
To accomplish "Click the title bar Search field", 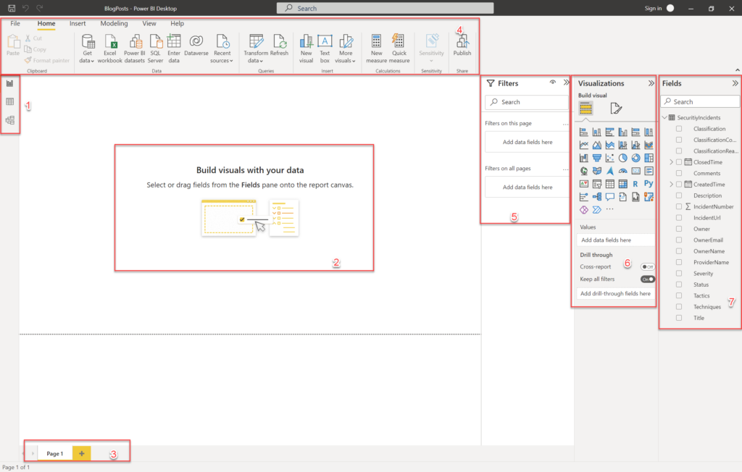I will click(385, 8).
